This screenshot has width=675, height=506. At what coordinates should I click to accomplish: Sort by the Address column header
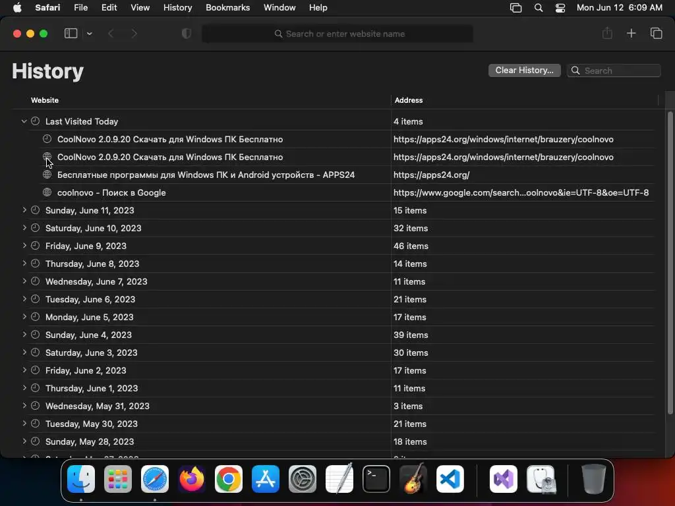tap(409, 100)
